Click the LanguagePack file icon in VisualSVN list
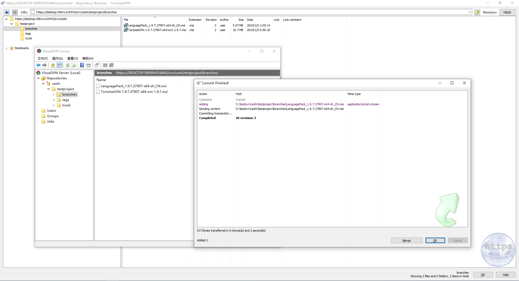Screen dimensions: 519x281 [x=98, y=86]
